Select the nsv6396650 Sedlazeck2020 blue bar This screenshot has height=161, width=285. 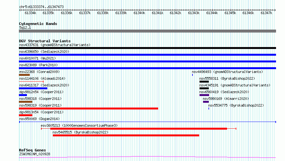pos(147,55)
